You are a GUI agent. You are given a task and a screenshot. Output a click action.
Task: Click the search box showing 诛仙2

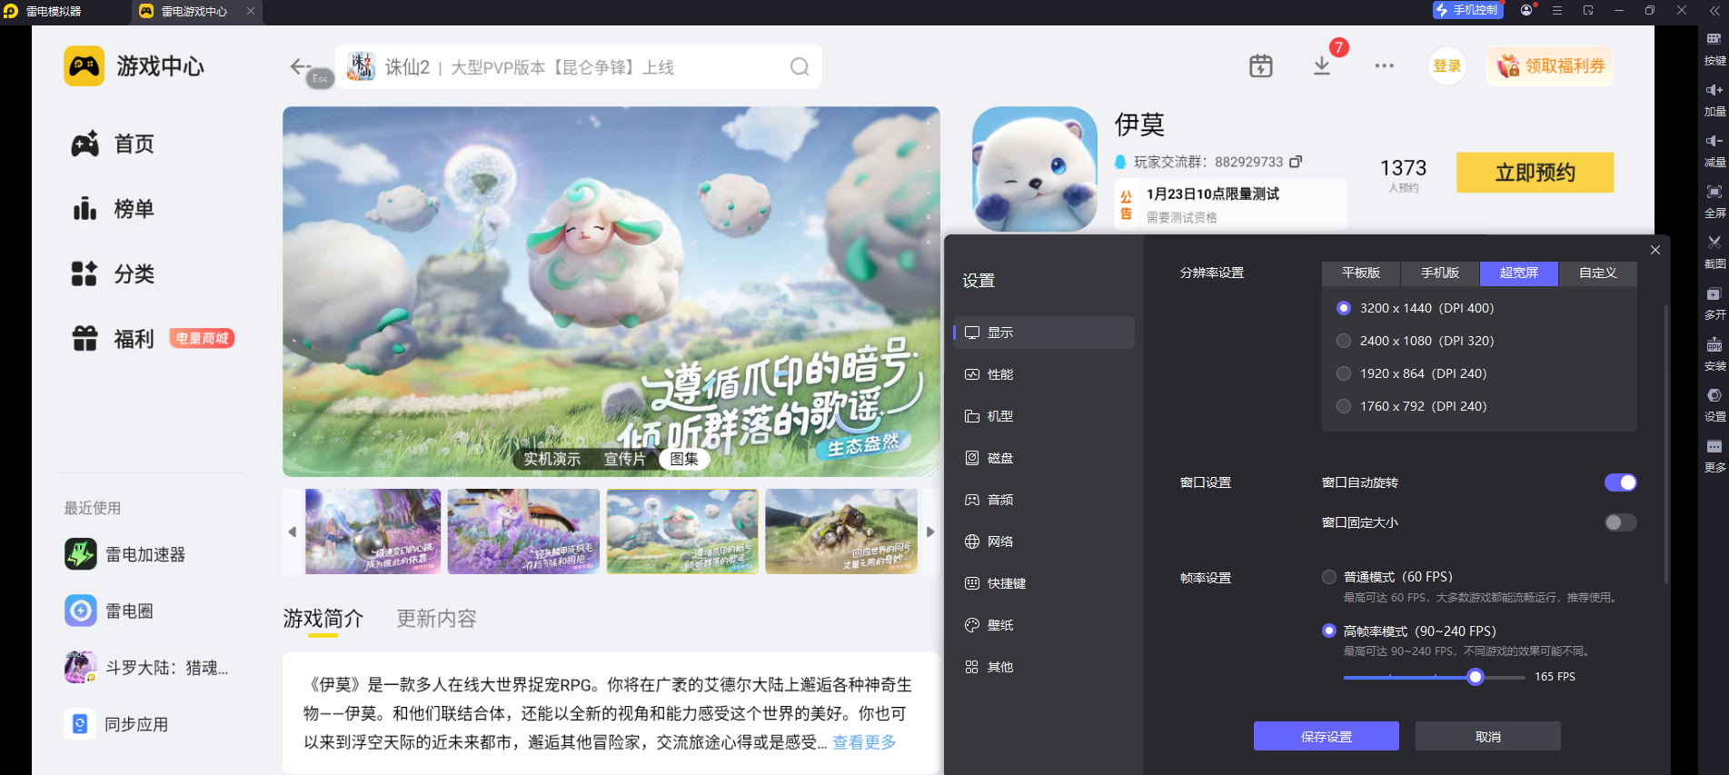(579, 67)
